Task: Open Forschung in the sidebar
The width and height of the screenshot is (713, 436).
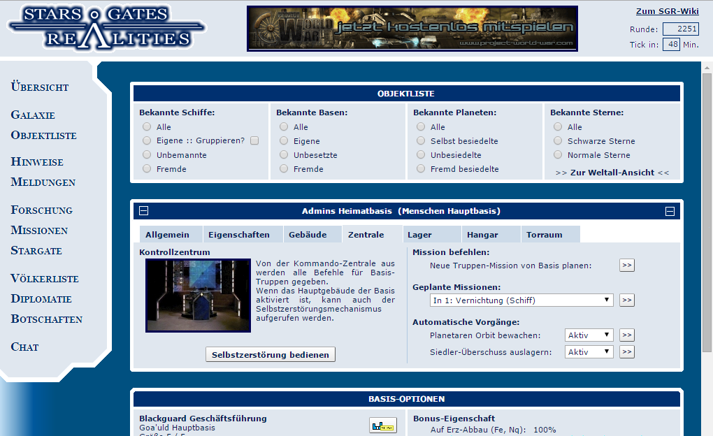Action: pos(41,210)
